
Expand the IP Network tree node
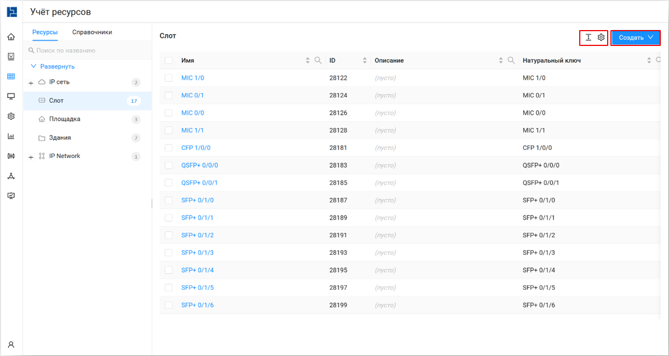coord(31,157)
